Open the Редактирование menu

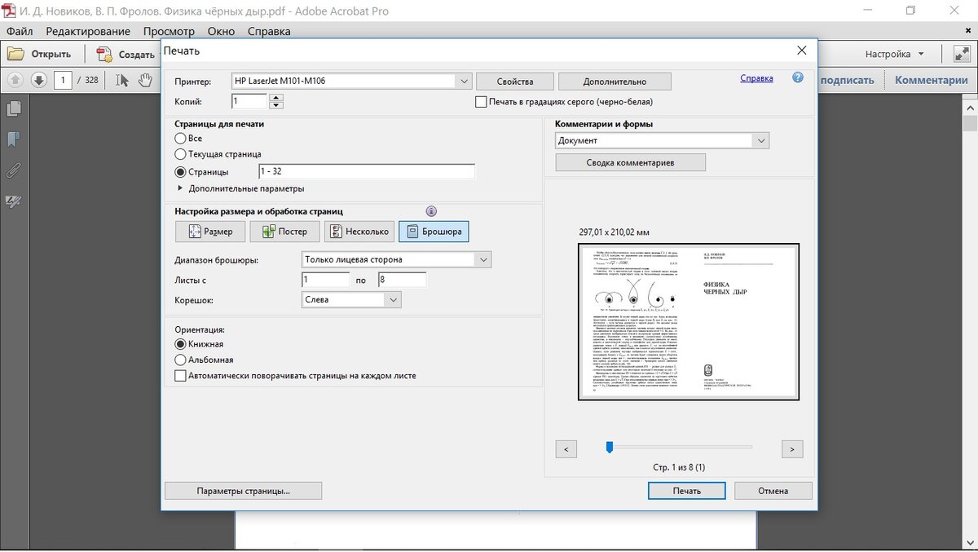(88, 31)
